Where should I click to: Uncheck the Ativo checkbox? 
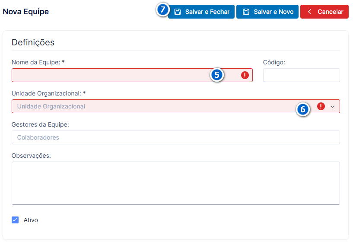(15, 220)
